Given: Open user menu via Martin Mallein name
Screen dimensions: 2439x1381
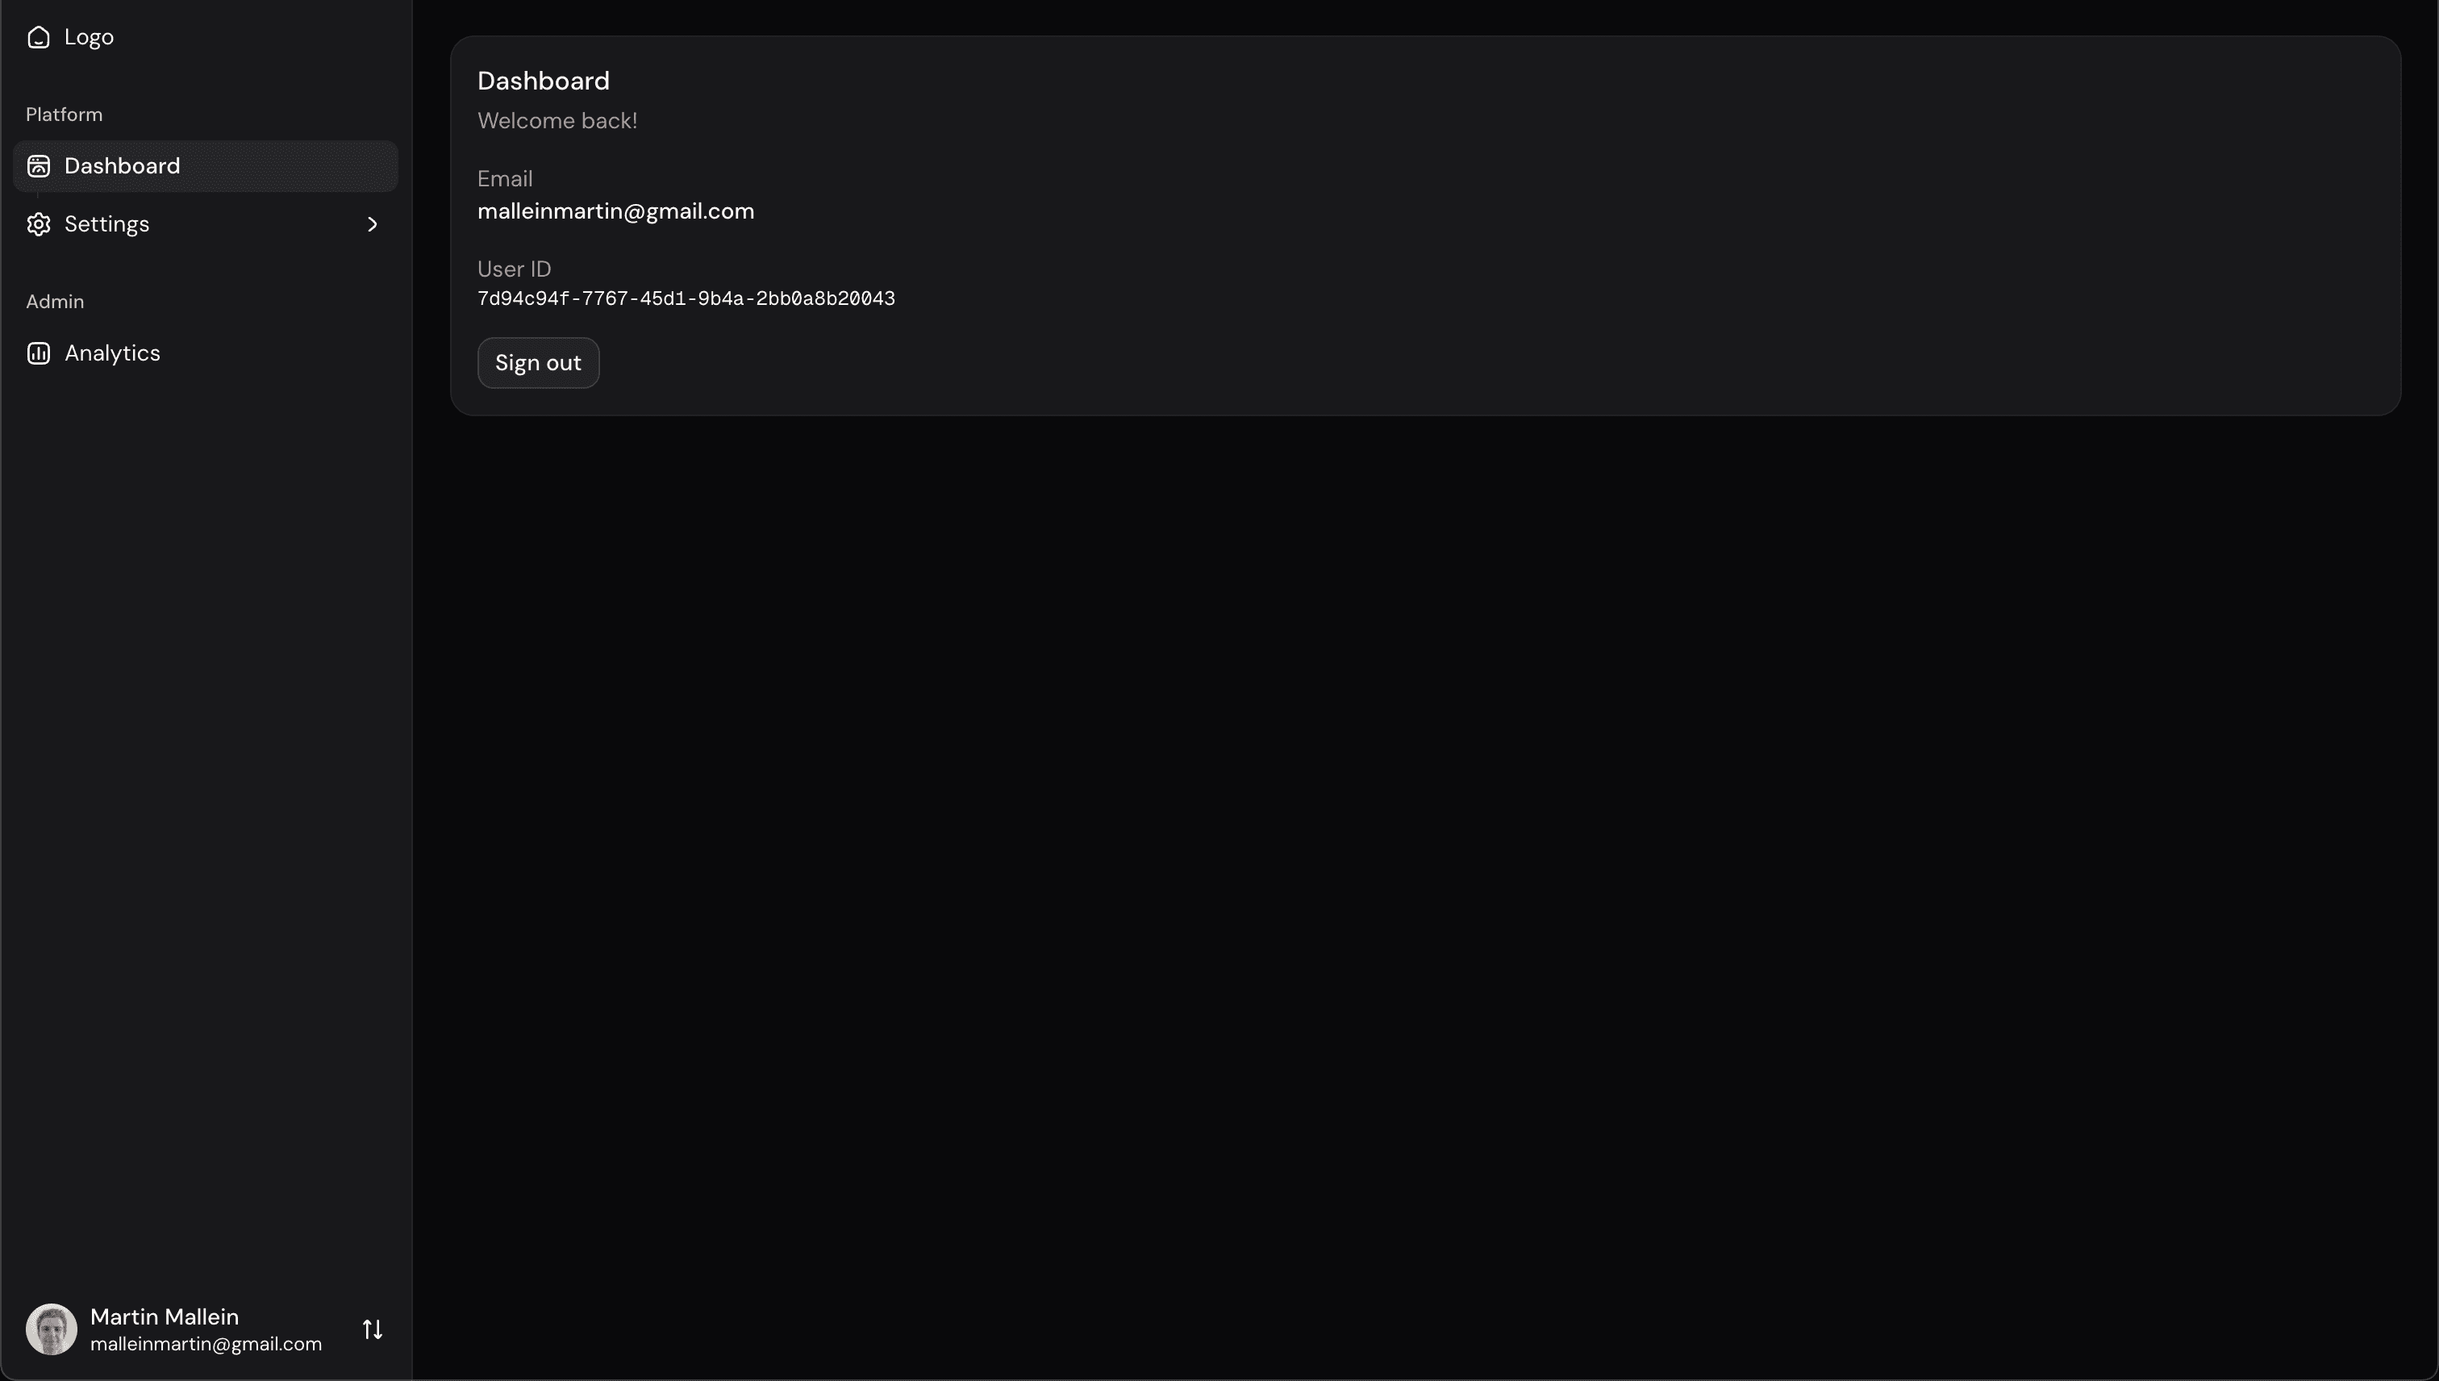Looking at the screenshot, I should (x=164, y=1316).
